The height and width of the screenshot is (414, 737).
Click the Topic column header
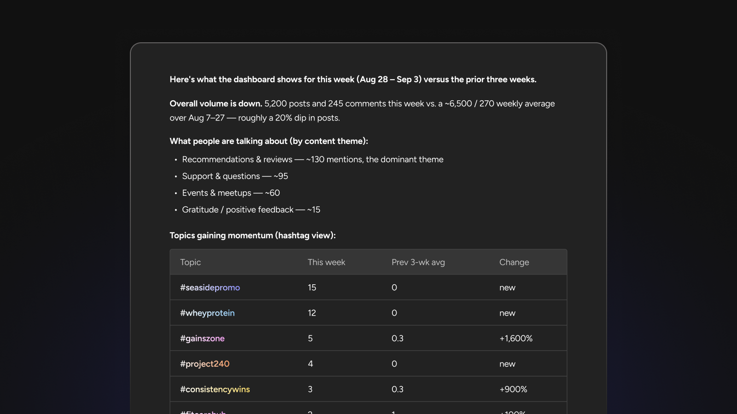(190, 262)
